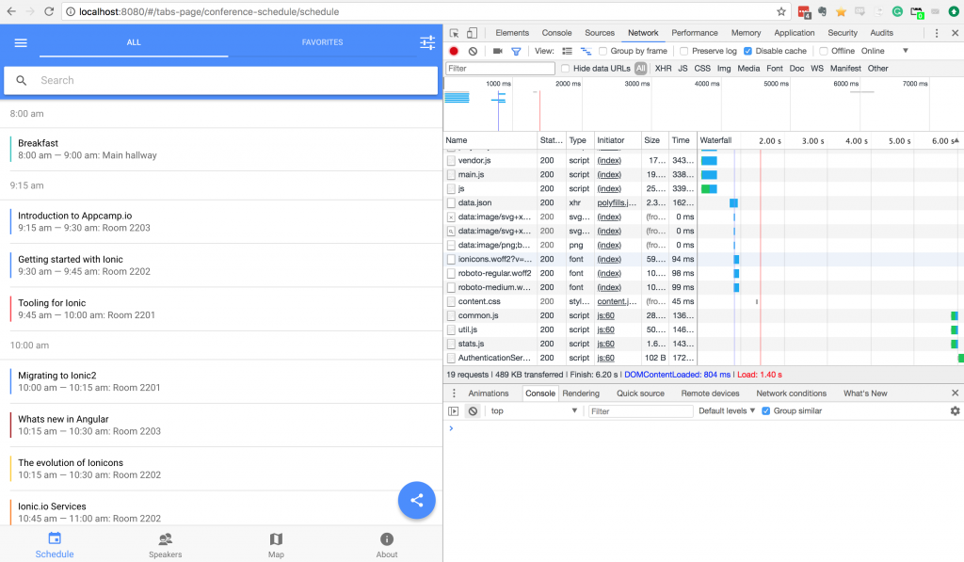Image resolution: width=964 pixels, height=562 pixels.
Task: Open the hamburger side menu
Action: pyautogui.click(x=21, y=43)
